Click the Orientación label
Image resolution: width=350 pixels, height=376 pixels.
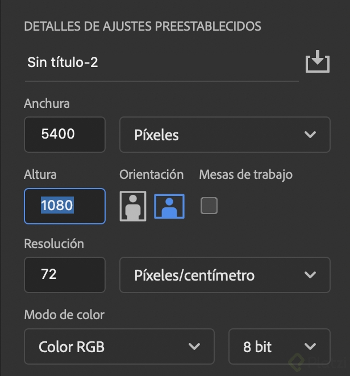(x=151, y=174)
